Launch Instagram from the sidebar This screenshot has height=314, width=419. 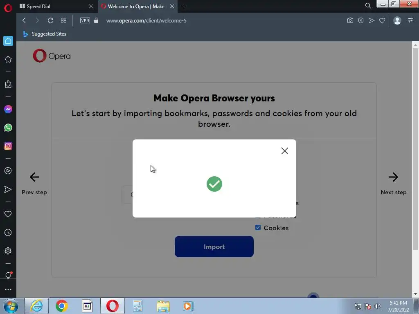click(x=8, y=146)
